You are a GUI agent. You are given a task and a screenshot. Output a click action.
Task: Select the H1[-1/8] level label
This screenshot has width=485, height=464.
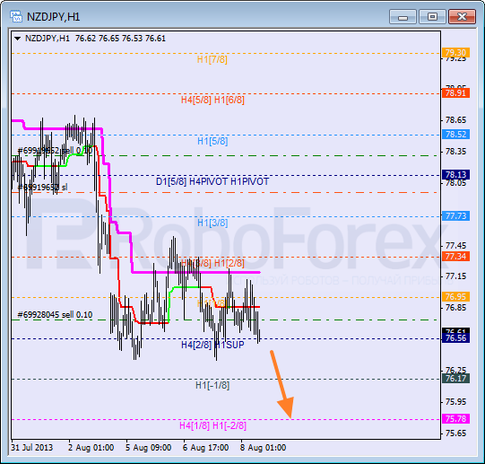tap(212, 385)
